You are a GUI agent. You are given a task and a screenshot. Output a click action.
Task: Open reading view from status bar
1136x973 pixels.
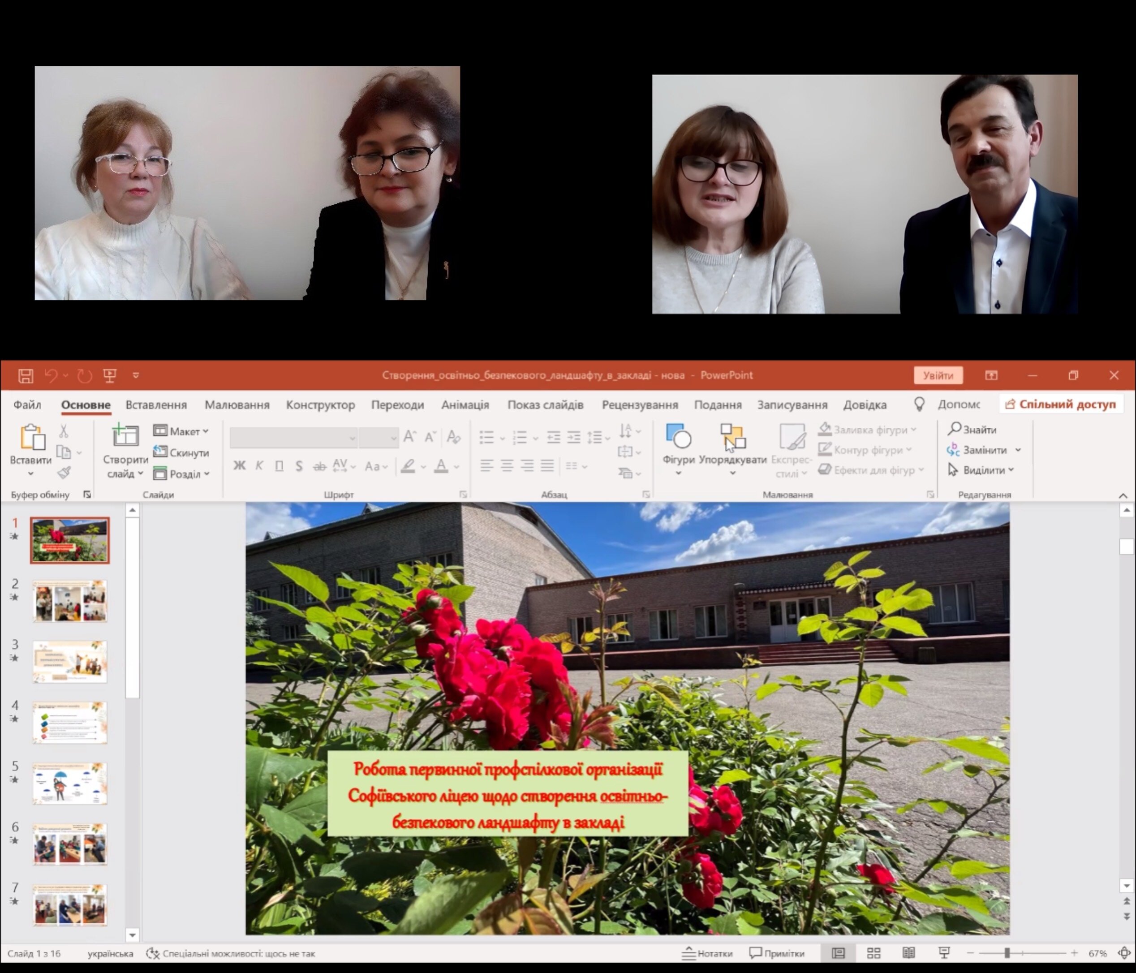tap(908, 953)
